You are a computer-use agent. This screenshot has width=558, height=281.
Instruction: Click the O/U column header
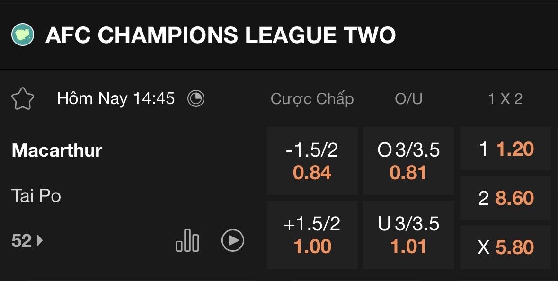408,99
